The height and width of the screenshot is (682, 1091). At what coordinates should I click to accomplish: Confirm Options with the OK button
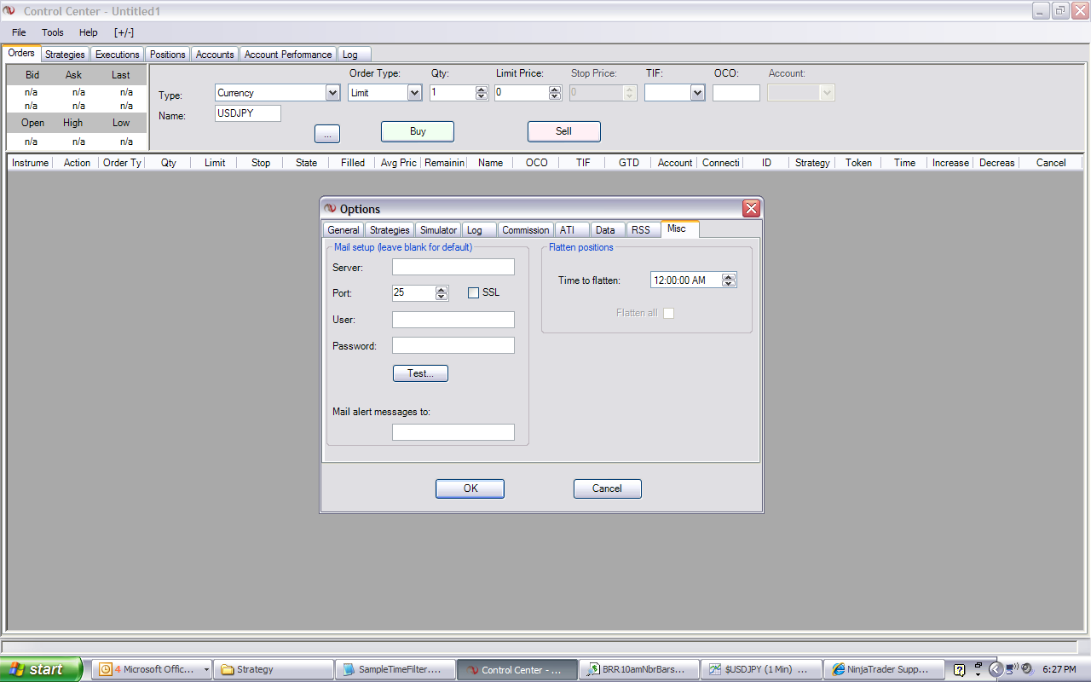click(x=470, y=488)
